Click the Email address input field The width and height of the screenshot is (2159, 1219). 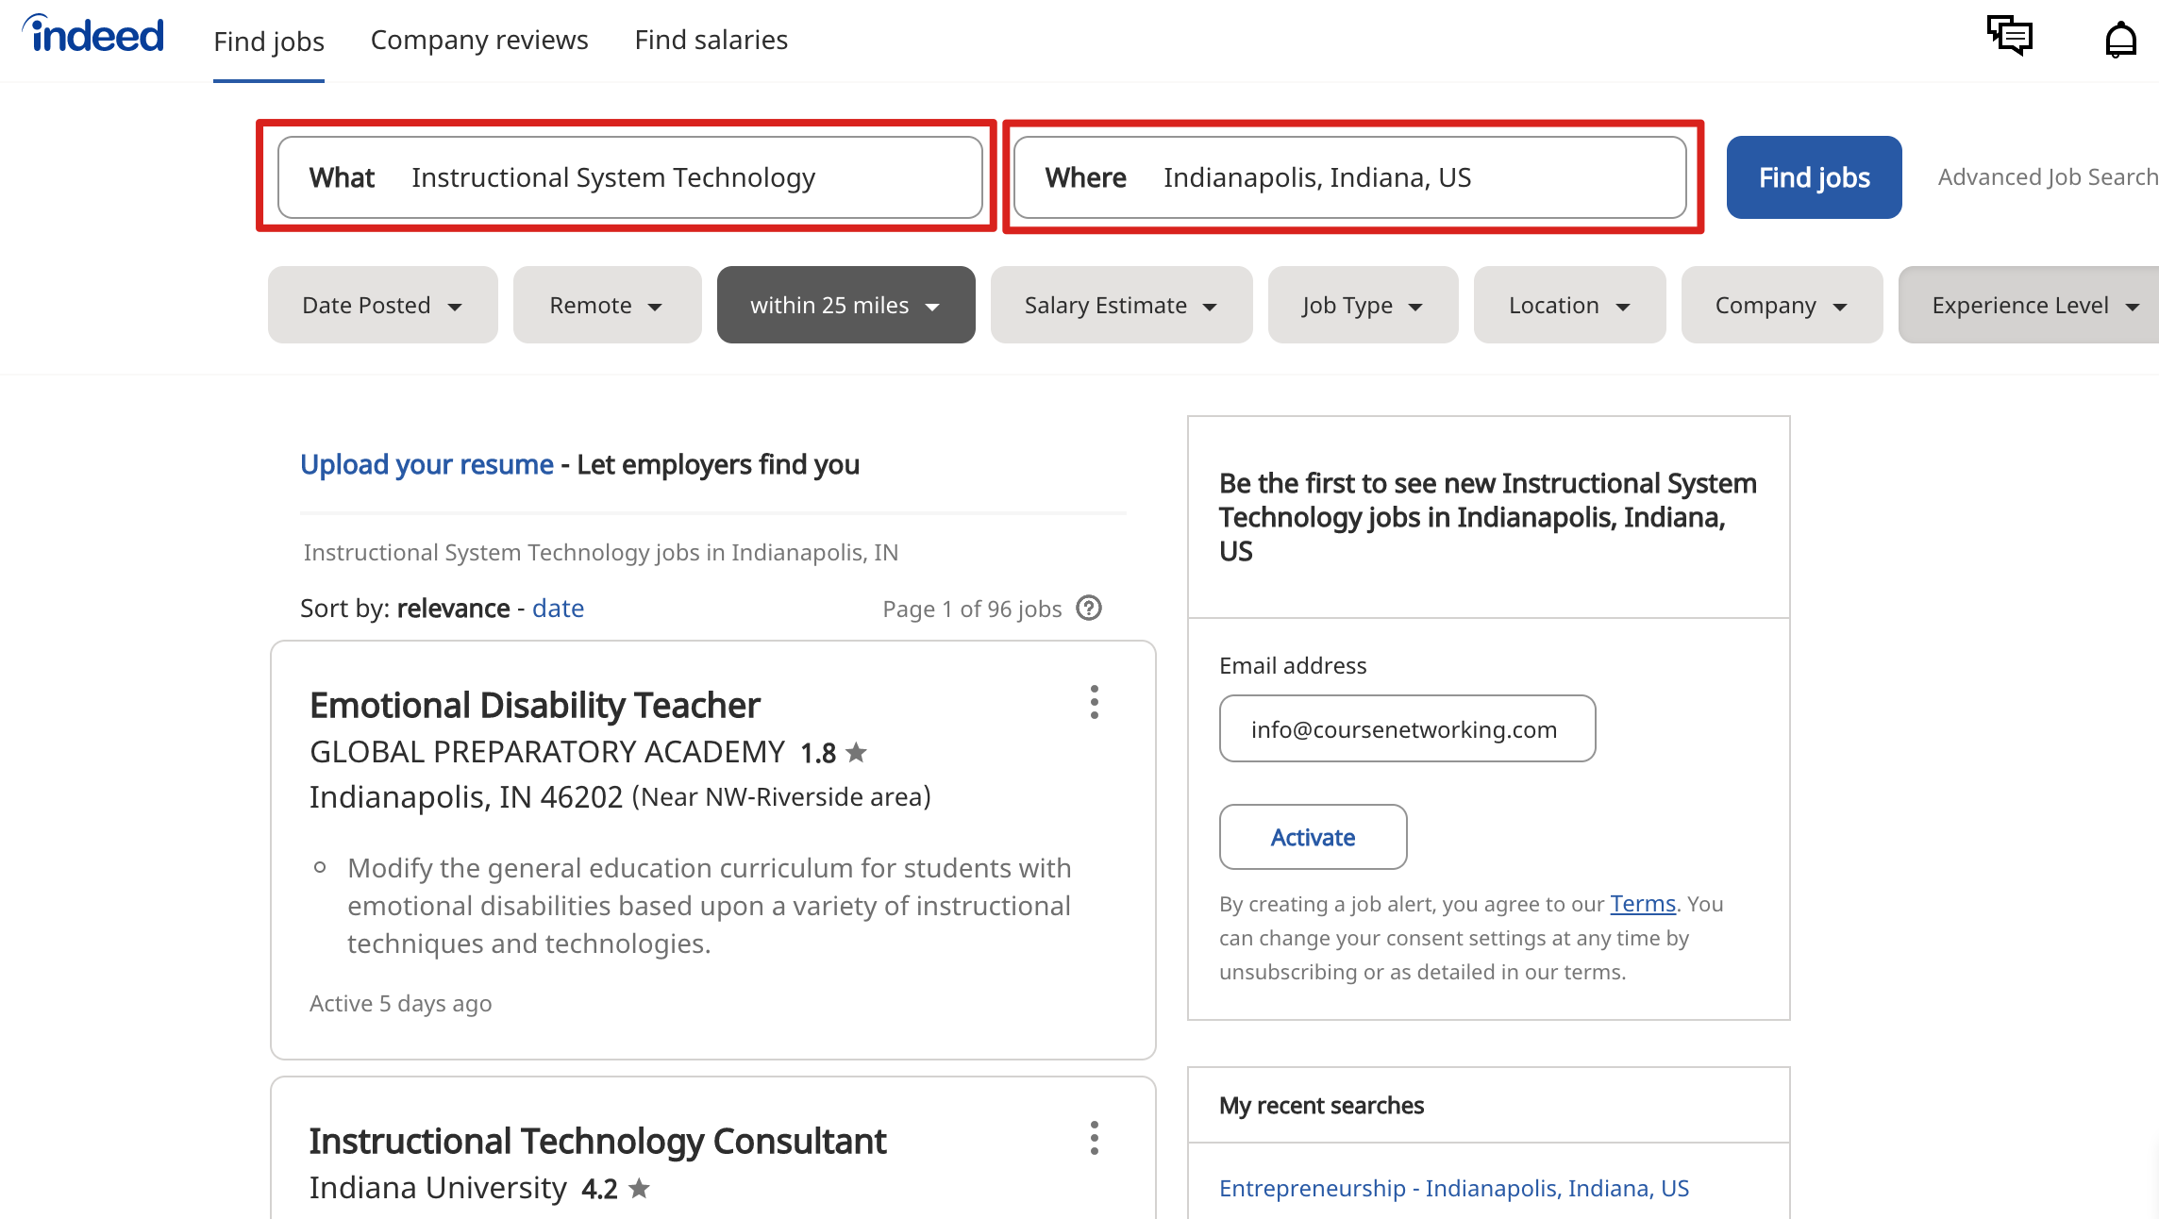(1407, 728)
